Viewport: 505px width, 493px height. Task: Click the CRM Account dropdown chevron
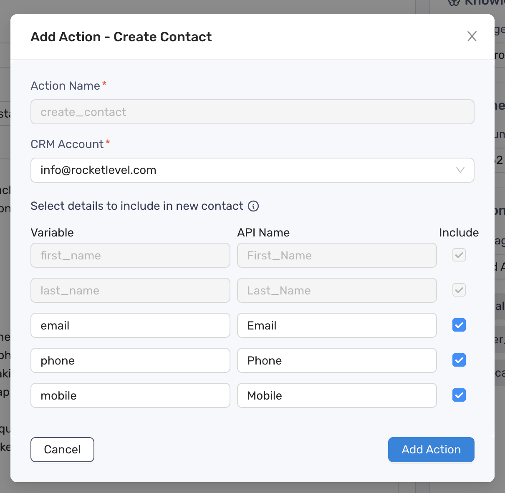click(460, 170)
